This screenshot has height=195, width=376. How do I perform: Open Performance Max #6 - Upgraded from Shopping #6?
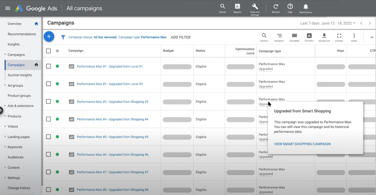tap(113, 154)
